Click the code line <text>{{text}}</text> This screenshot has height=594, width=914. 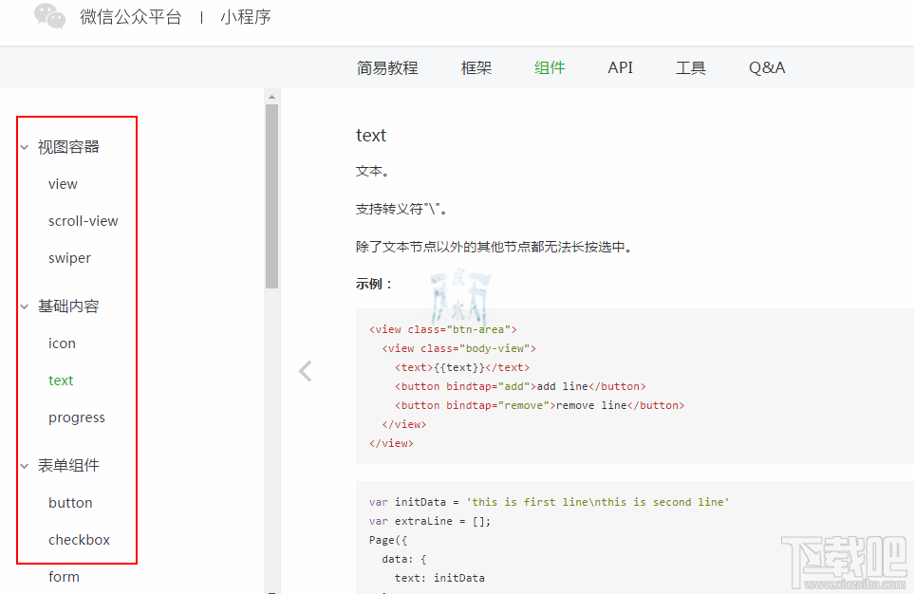point(462,367)
